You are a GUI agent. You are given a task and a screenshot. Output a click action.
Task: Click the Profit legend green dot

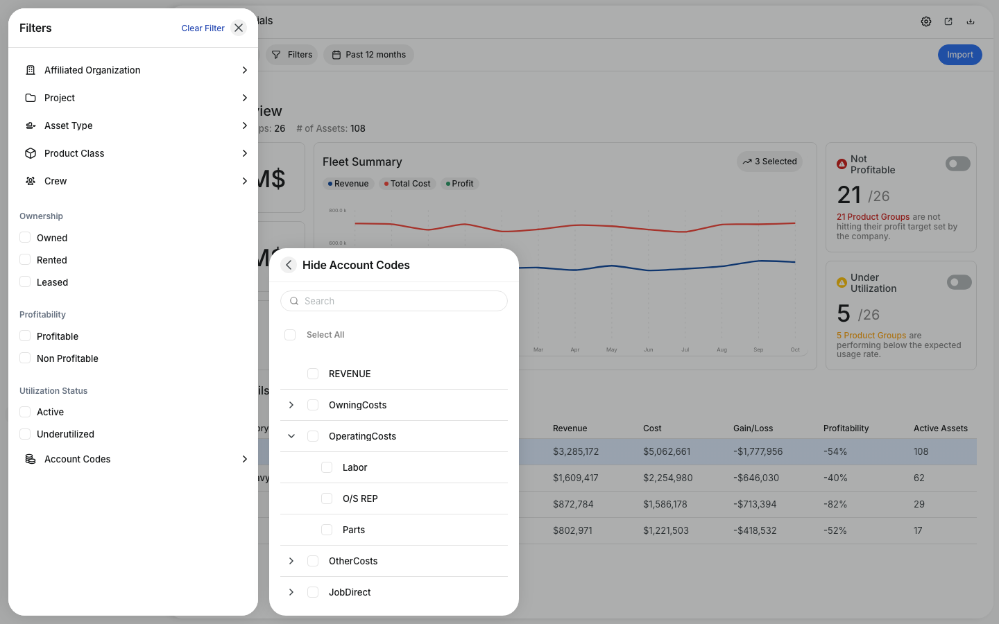pos(448,184)
